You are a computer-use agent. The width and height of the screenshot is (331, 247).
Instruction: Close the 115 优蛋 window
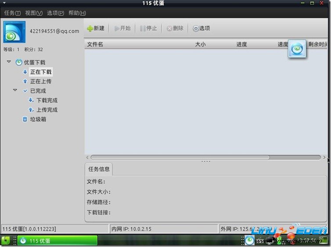click(x=321, y=3)
